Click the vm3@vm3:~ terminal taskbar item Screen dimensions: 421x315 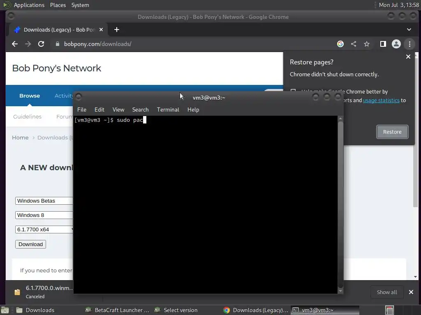pos(325,310)
